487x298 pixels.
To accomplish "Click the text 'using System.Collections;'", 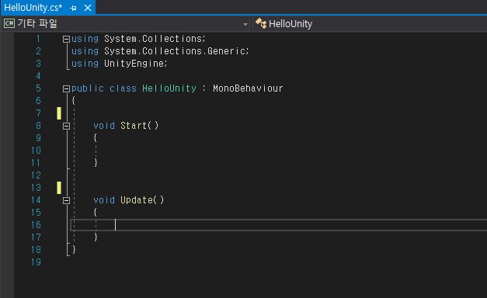I will 138,39.
